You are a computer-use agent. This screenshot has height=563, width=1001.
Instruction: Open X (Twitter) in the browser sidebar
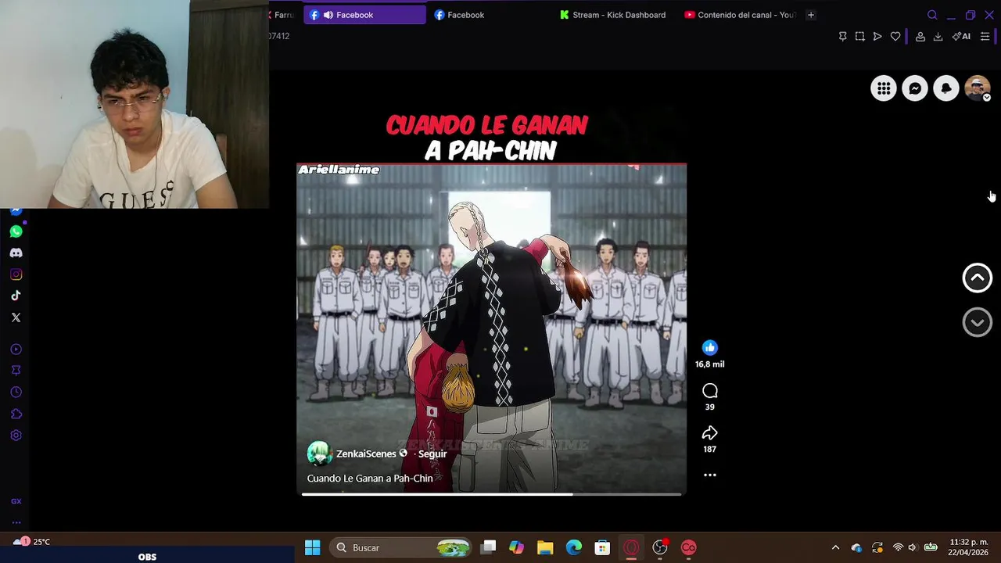pos(16,317)
